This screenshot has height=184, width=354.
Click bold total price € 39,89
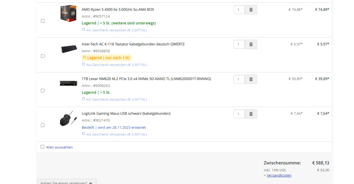pyautogui.click(x=322, y=79)
